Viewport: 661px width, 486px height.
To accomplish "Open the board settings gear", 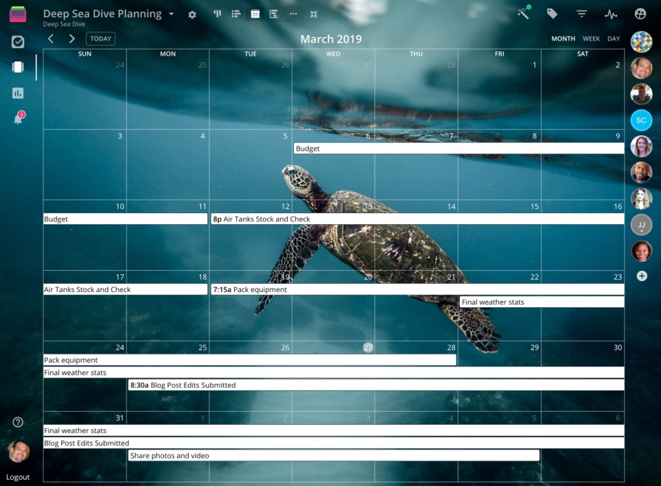I will pos(192,14).
